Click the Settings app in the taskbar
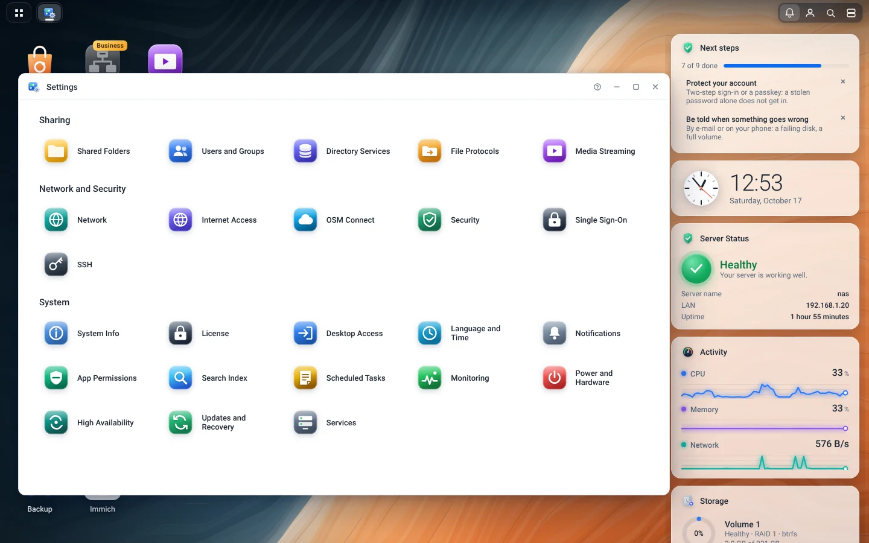This screenshot has height=543, width=869. click(49, 13)
